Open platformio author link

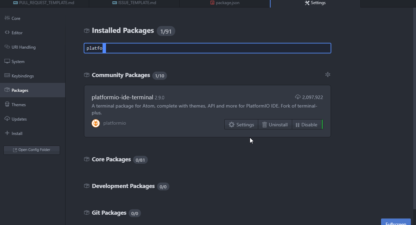115,123
